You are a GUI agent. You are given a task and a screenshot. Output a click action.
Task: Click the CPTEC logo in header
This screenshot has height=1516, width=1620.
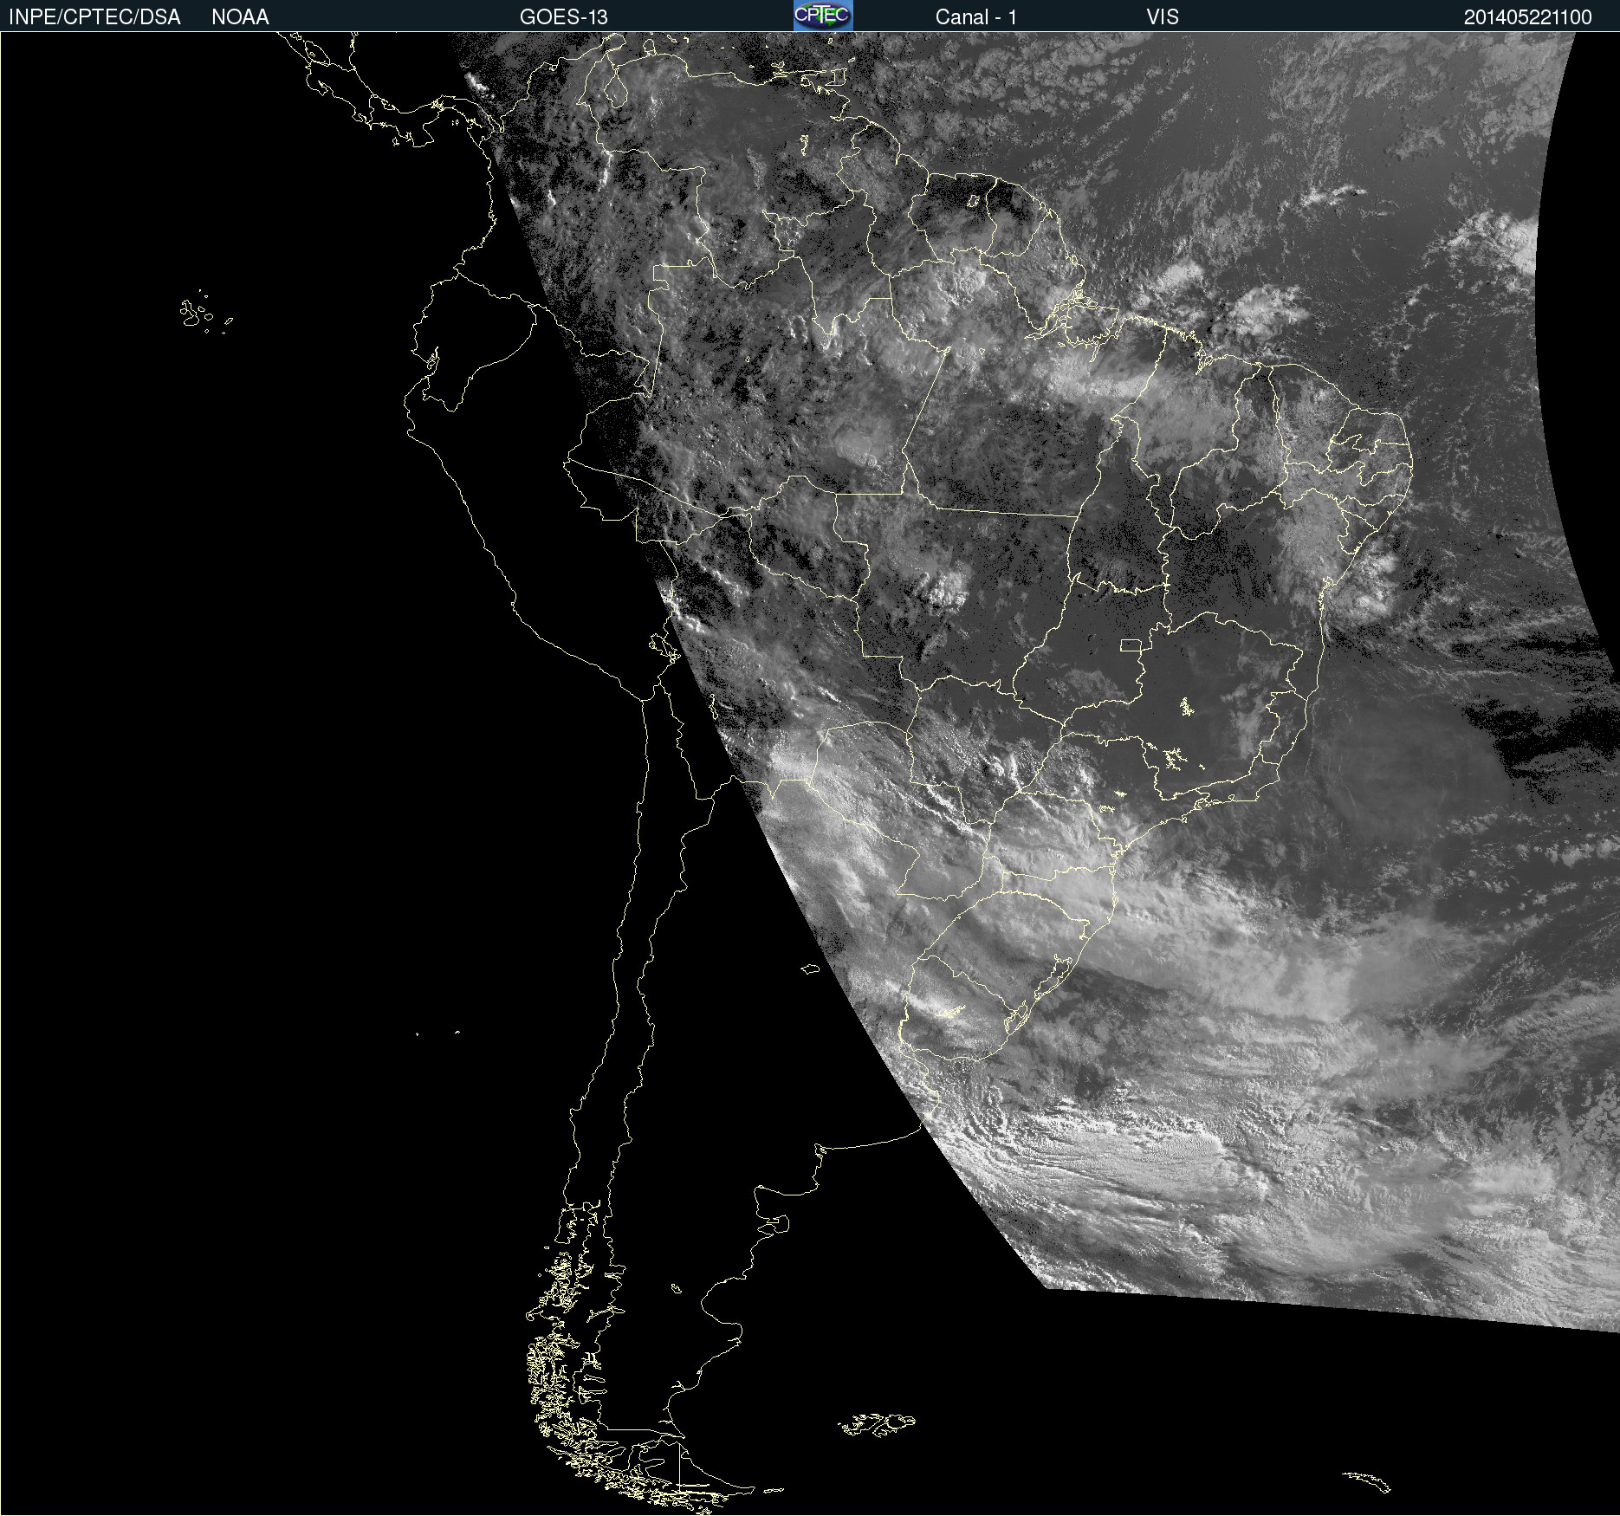coord(823,16)
